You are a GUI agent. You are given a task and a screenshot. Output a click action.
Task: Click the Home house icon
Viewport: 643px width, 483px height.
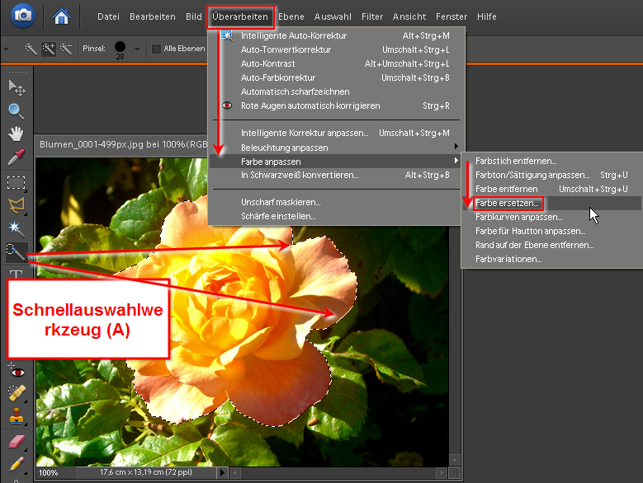(x=61, y=16)
